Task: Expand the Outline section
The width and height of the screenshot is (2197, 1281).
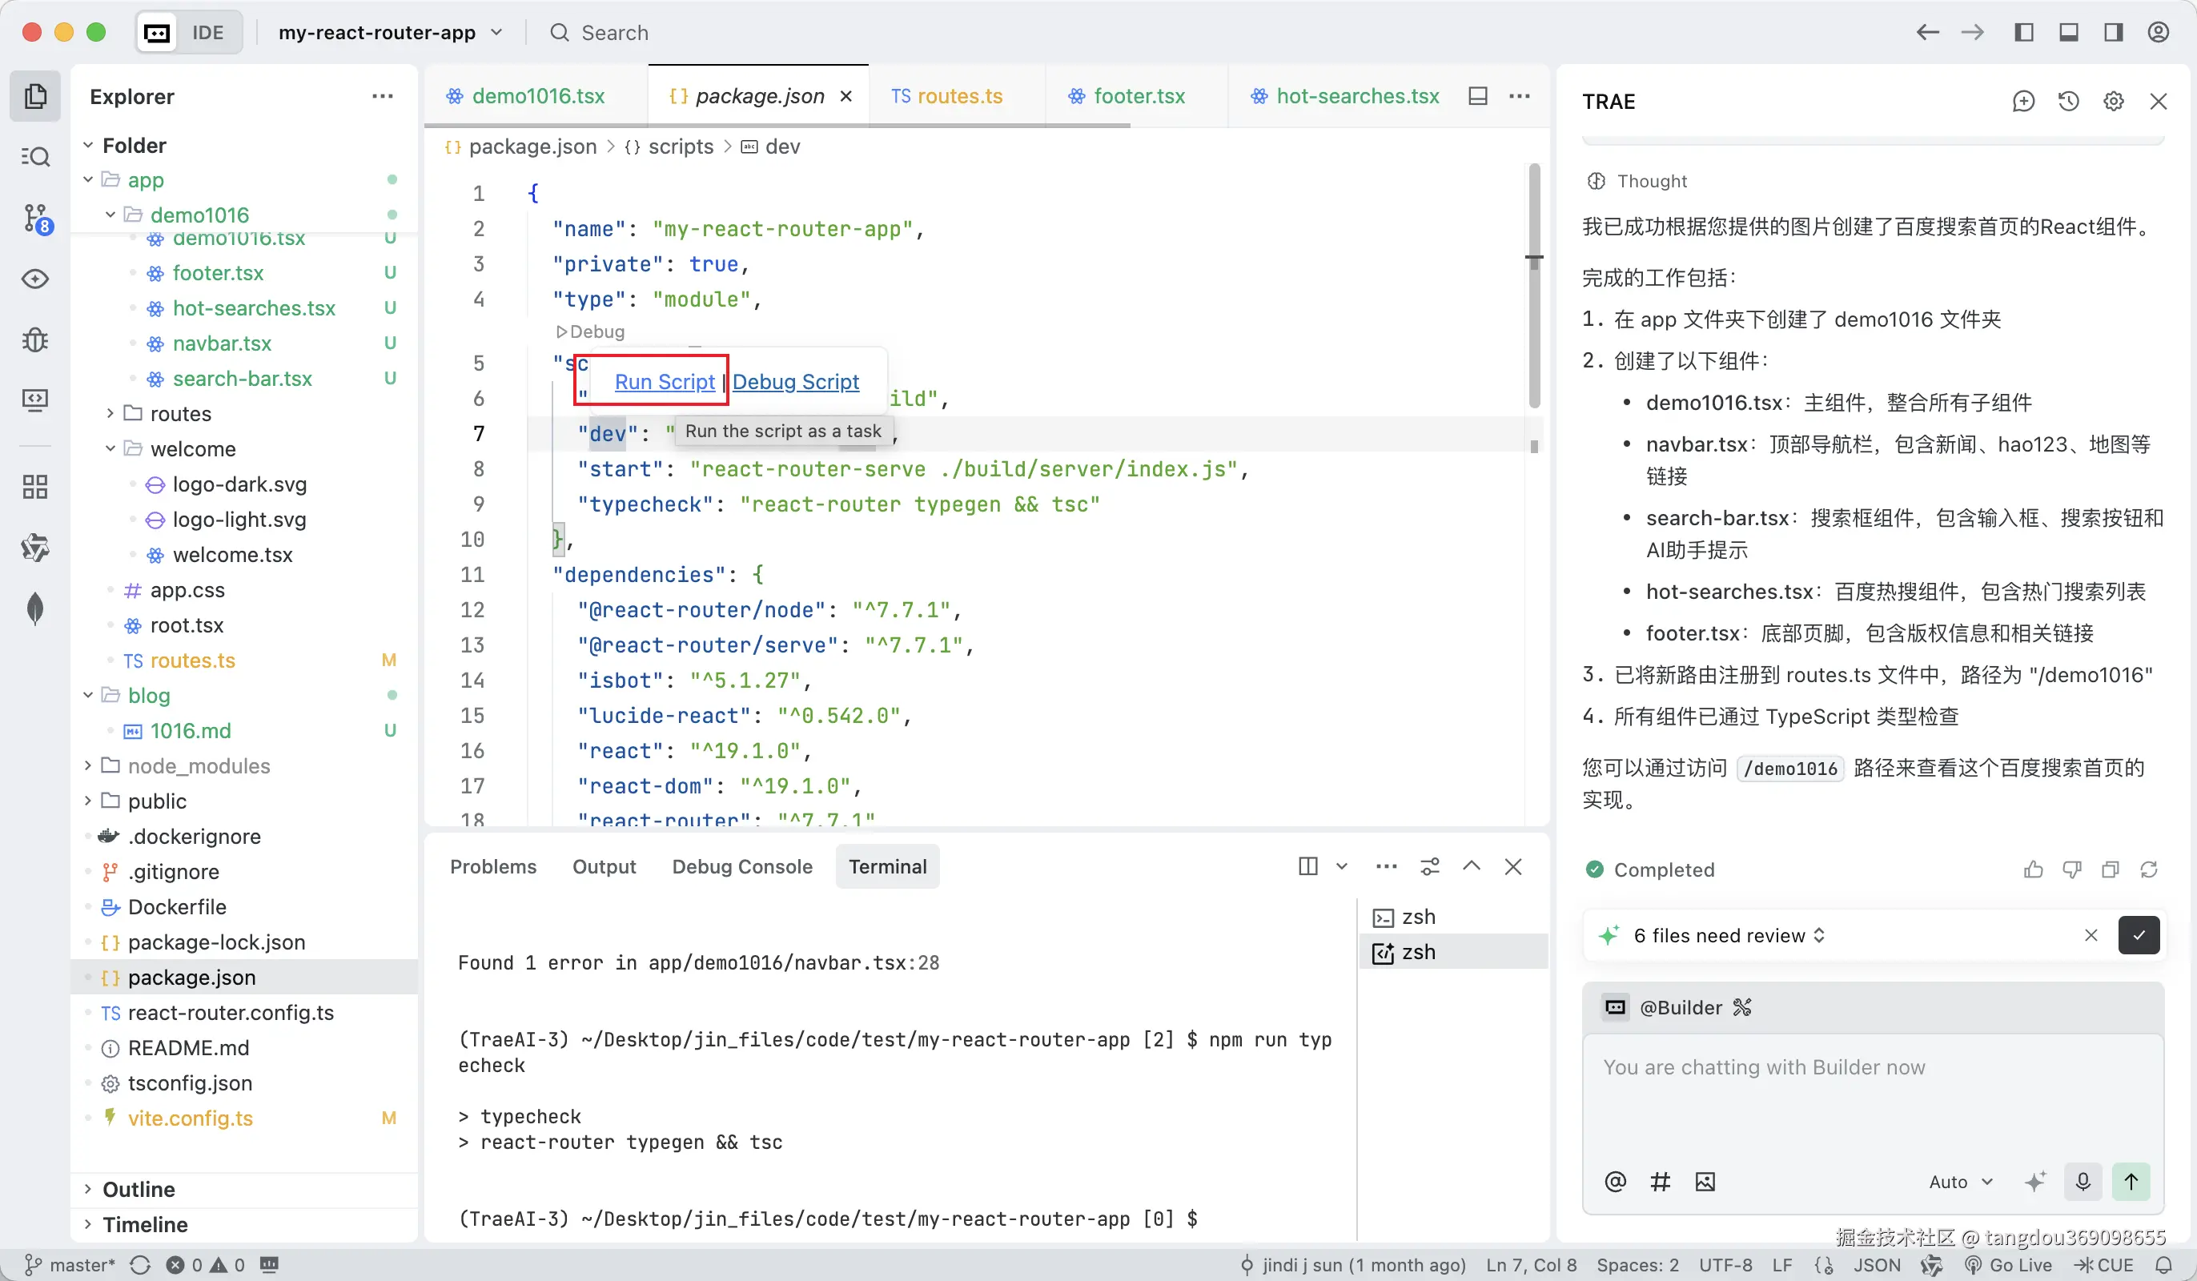Action: [x=138, y=1190]
